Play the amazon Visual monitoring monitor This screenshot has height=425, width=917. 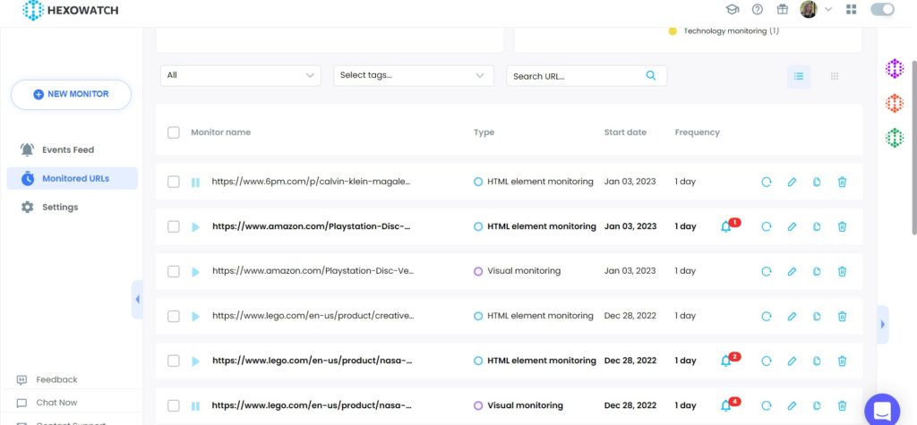pos(195,272)
